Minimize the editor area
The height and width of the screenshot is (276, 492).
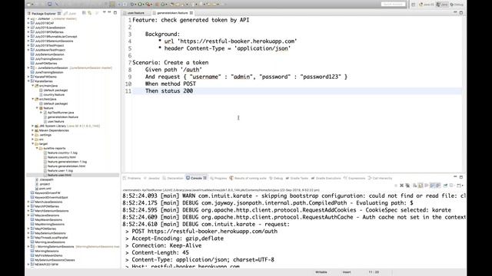(455, 12)
